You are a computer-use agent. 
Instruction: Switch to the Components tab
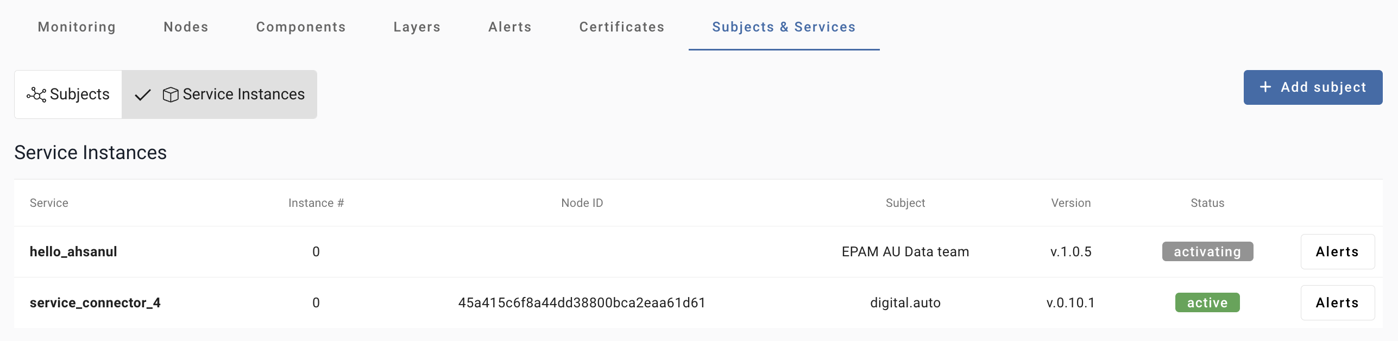[x=301, y=27]
